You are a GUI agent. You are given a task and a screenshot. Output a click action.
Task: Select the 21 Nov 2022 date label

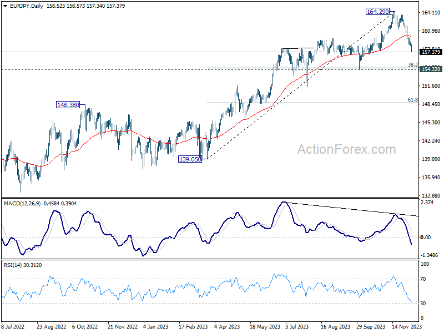click(x=123, y=326)
